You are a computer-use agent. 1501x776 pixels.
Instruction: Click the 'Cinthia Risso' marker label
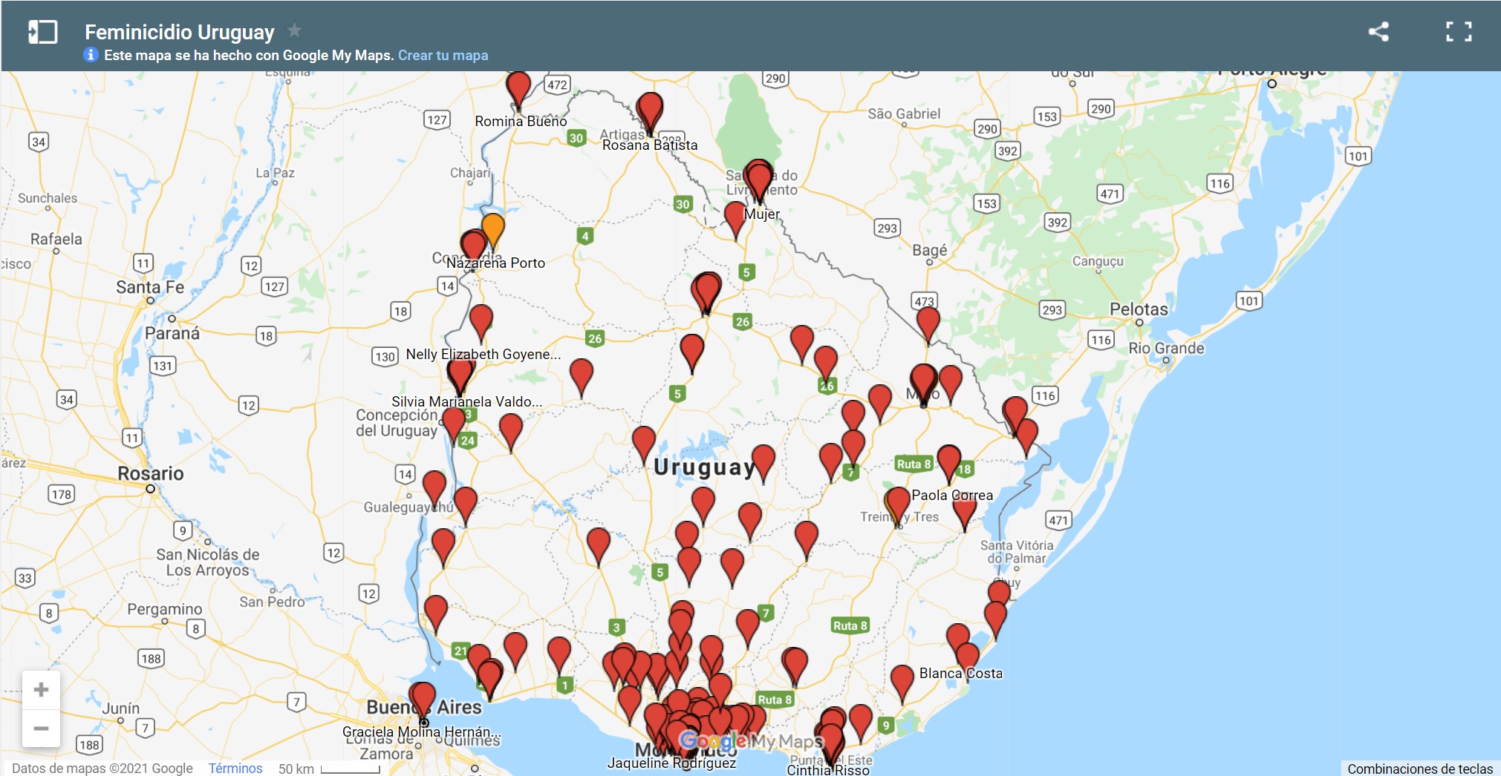(828, 769)
